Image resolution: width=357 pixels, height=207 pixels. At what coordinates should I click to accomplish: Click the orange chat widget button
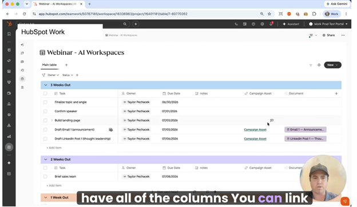tap(345, 201)
